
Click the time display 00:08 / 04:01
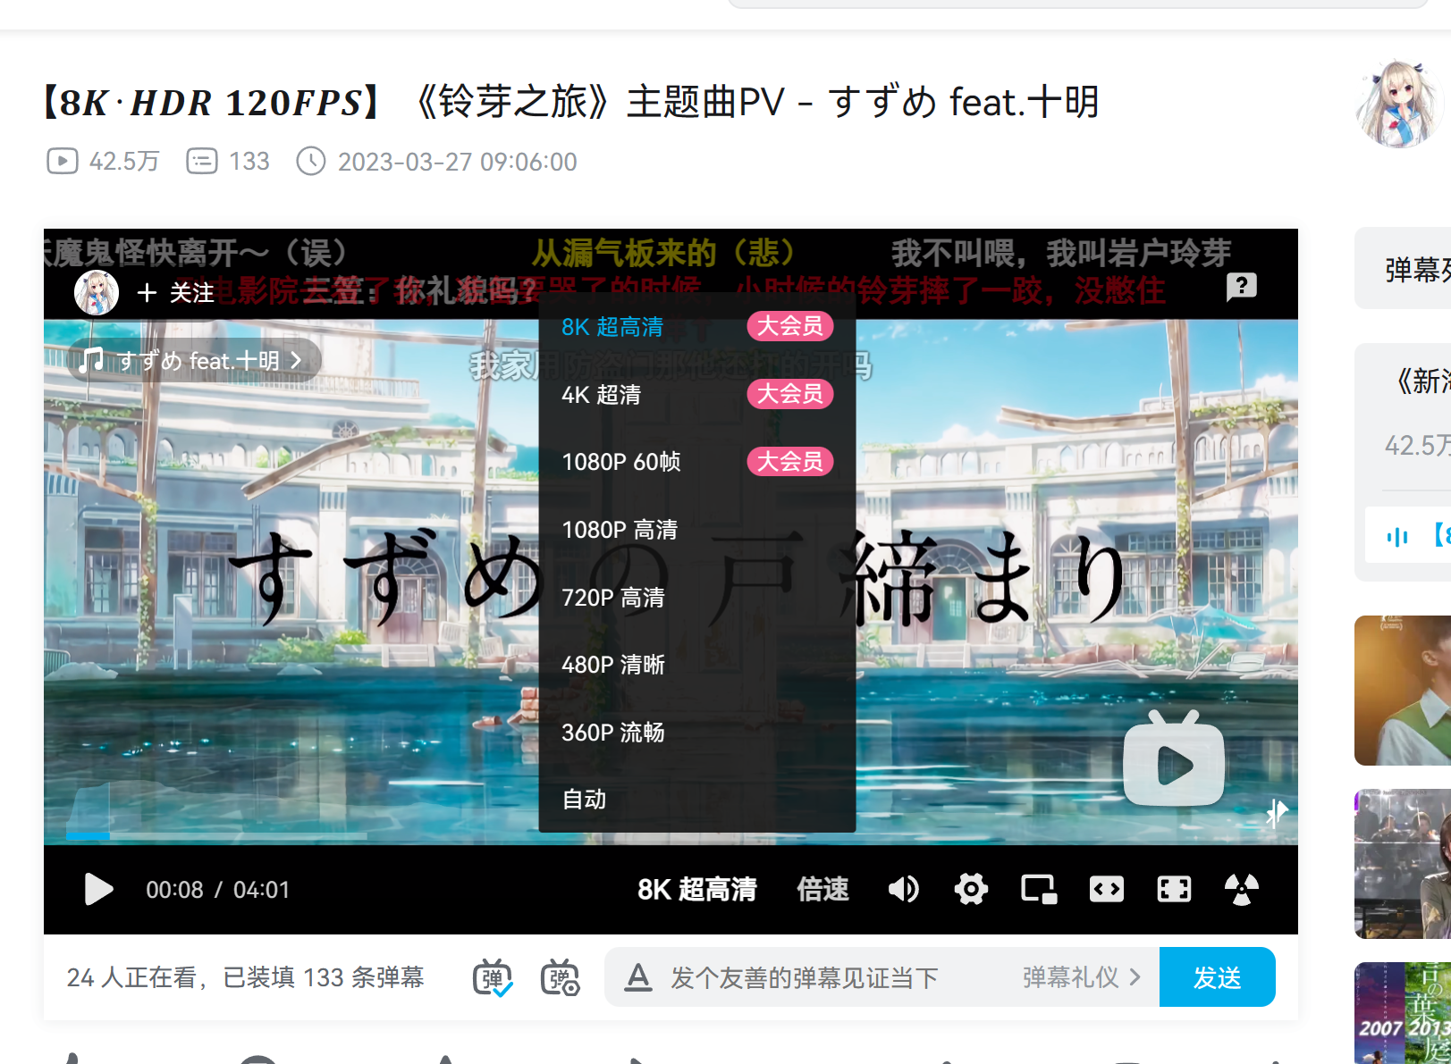pyautogui.click(x=218, y=890)
